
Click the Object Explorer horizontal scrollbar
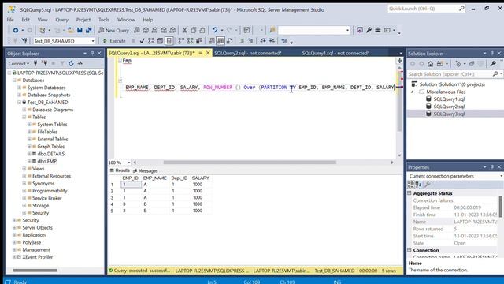[x=35, y=270]
